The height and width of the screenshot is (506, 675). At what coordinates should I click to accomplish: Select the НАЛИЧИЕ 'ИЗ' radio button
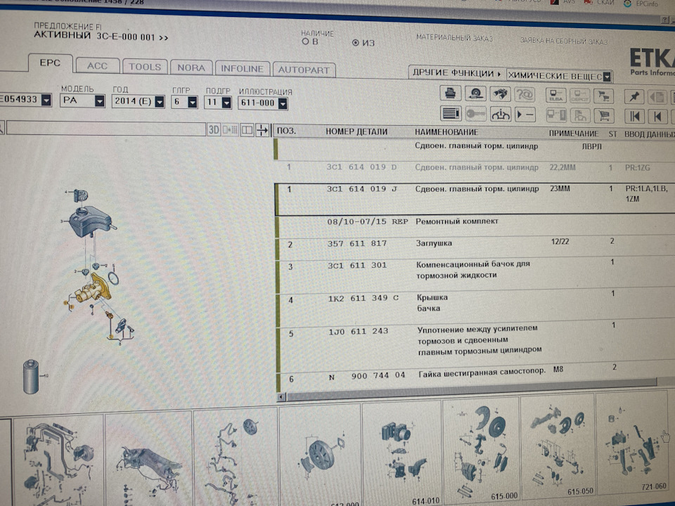(356, 43)
